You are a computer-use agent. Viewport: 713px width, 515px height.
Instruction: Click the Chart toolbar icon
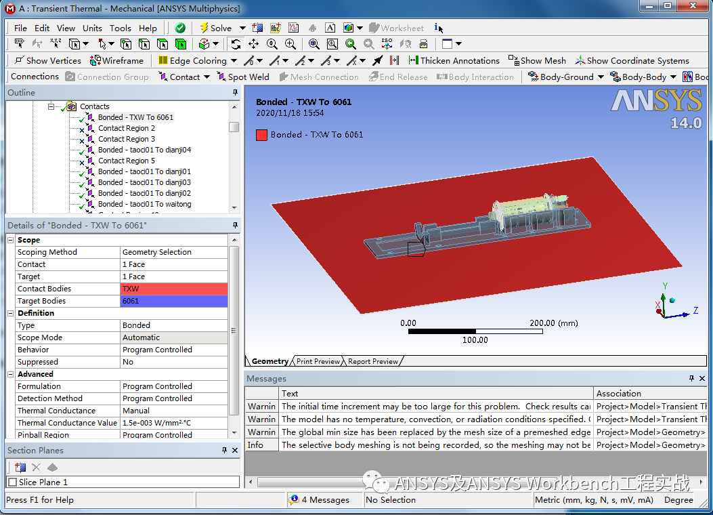(x=294, y=28)
